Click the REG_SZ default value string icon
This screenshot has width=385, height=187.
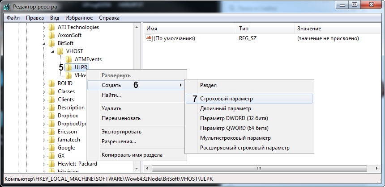[x=149, y=39]
